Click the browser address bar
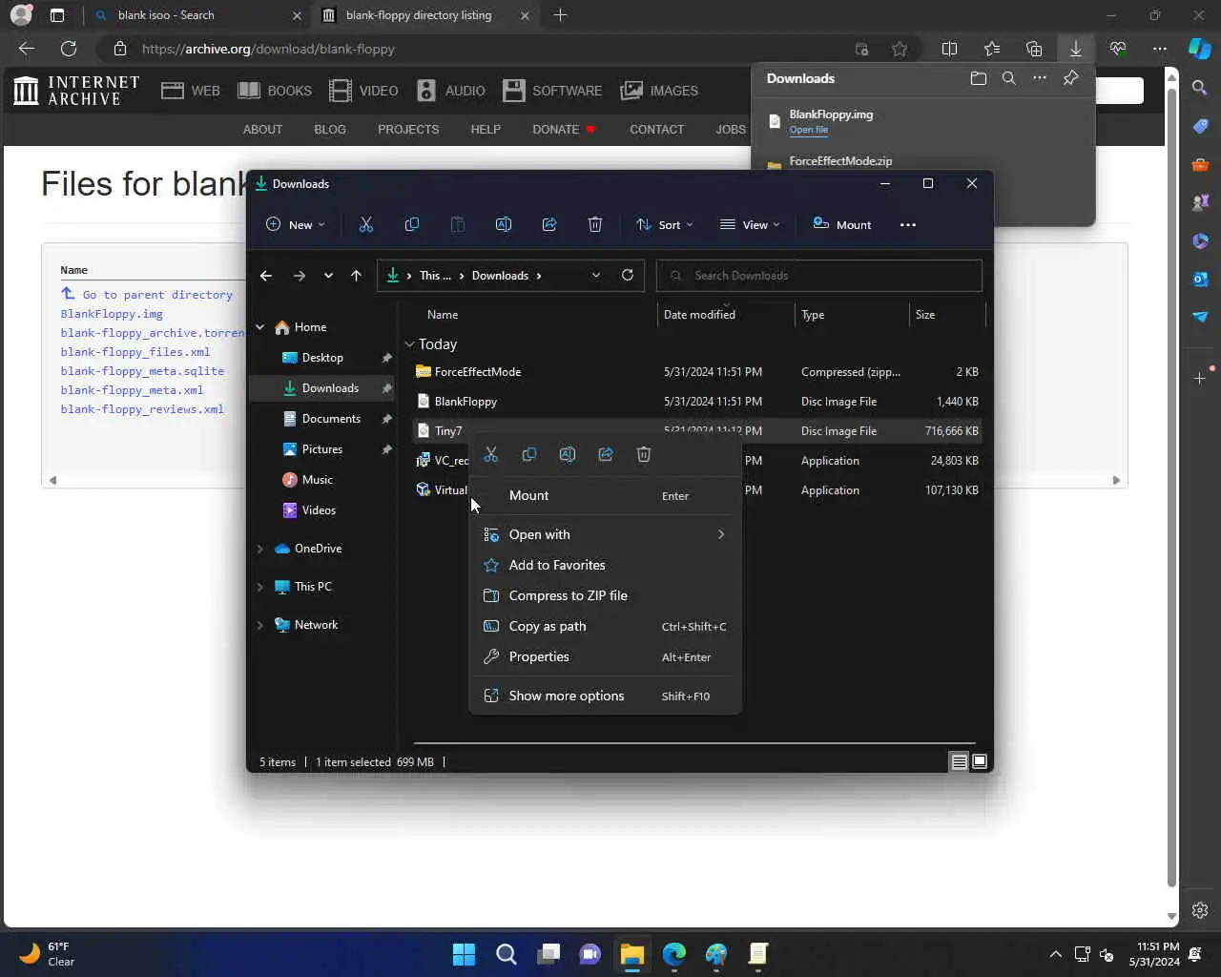 (x=477, y=49)
